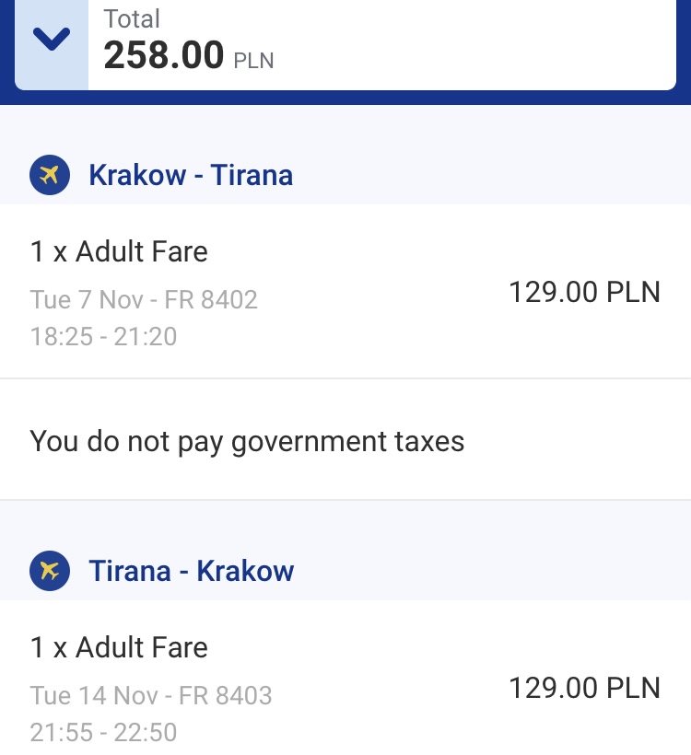The height and width of the screenshot is (755, 691).
Task: Click the return 129.00 PLN fare price
Action: 584,688
